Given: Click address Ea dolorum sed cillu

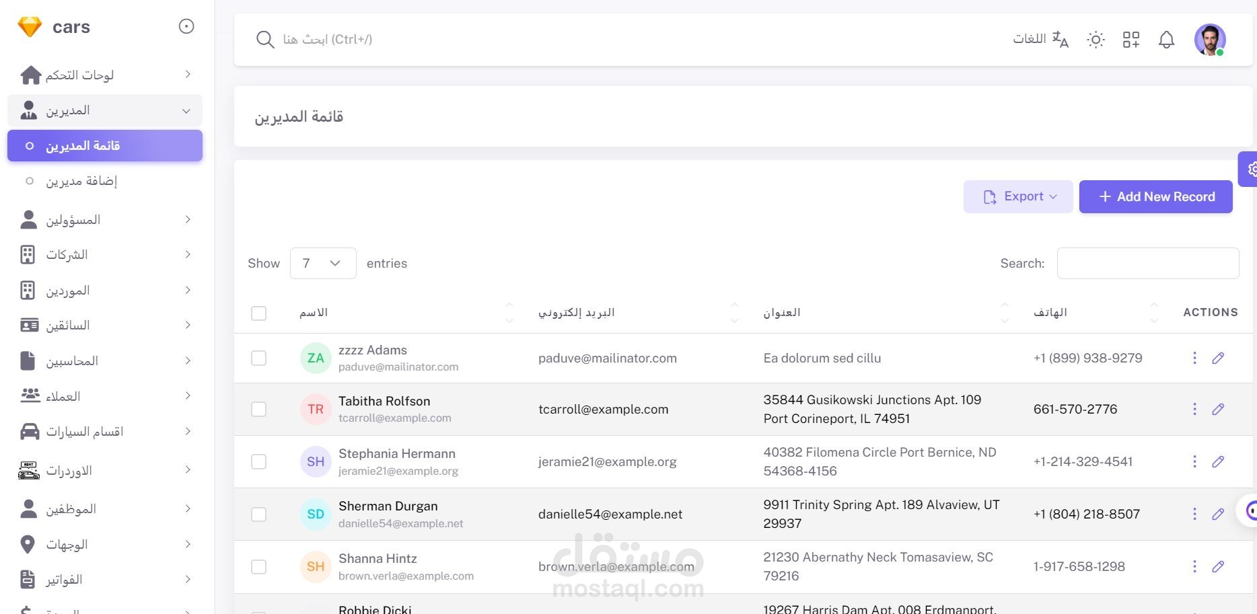Looking at the screenshot, I should pos(822,358).
